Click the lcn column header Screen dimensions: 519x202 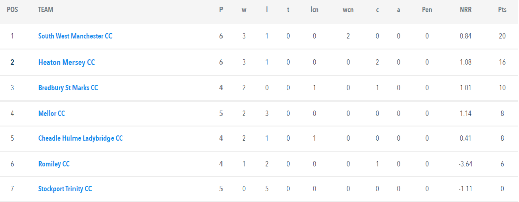click(314, 10)
